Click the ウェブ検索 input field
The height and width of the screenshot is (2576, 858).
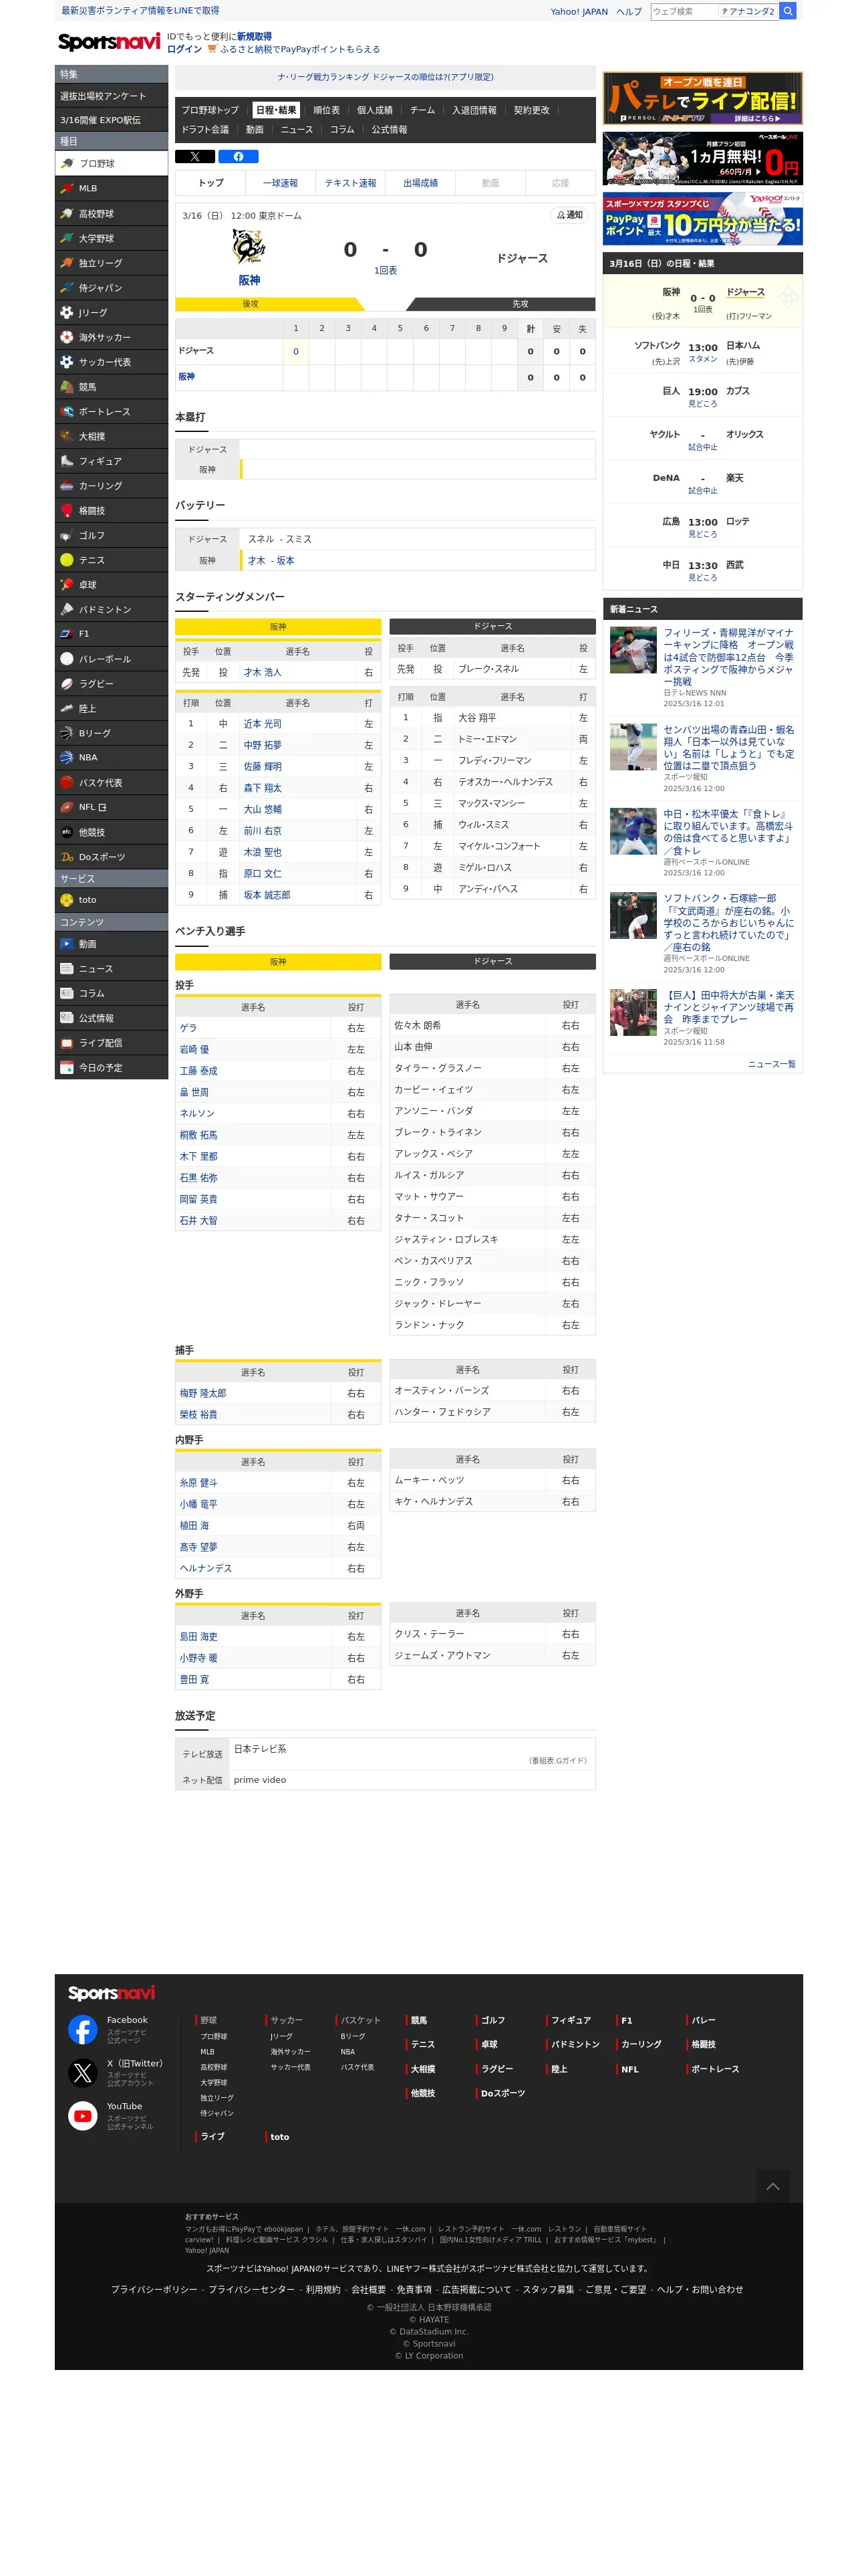click(x=683, y=11)
